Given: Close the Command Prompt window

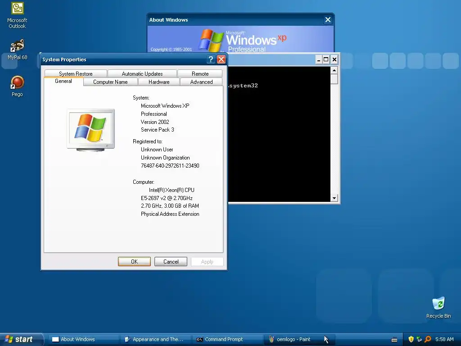Looking at the screenshot, I should pos(334,60).
